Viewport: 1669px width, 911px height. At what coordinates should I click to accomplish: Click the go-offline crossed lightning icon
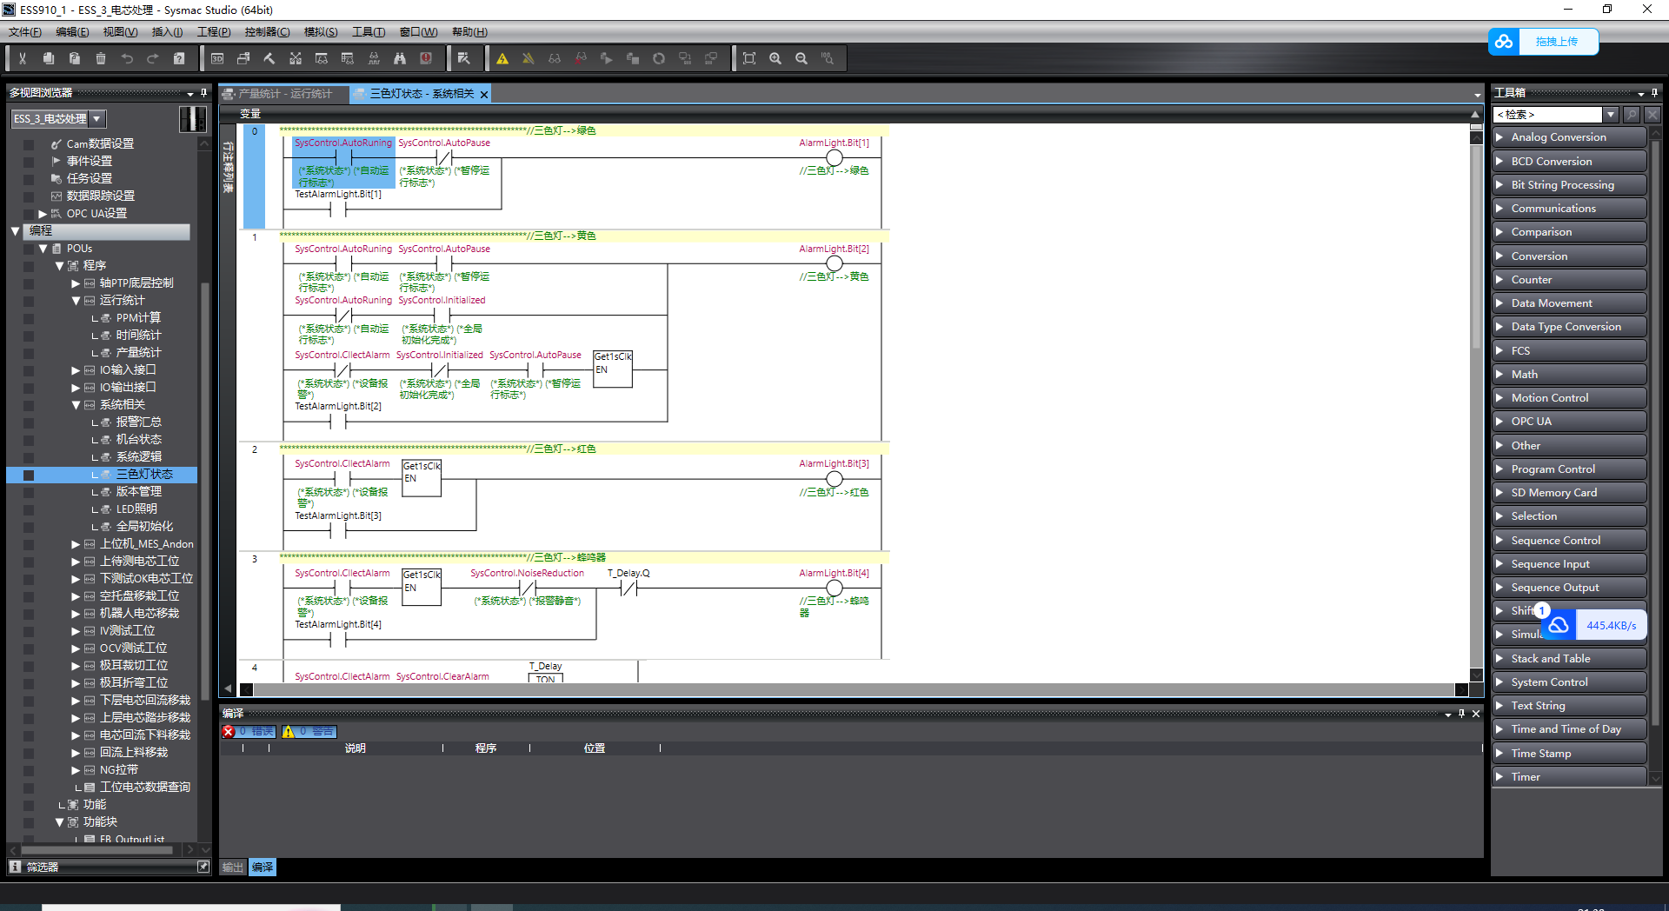coord(529,58)
